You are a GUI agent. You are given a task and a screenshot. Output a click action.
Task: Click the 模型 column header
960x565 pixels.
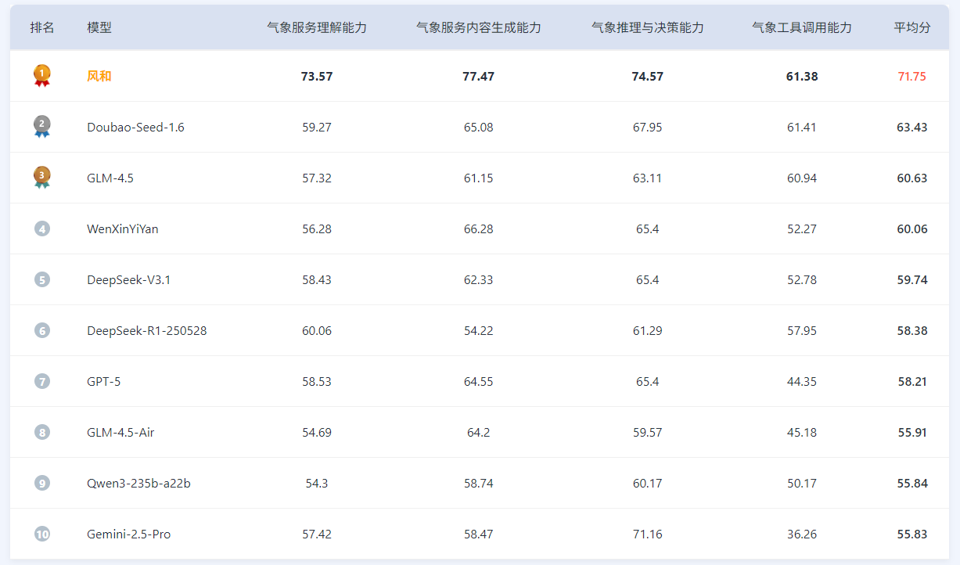(99, 27)
